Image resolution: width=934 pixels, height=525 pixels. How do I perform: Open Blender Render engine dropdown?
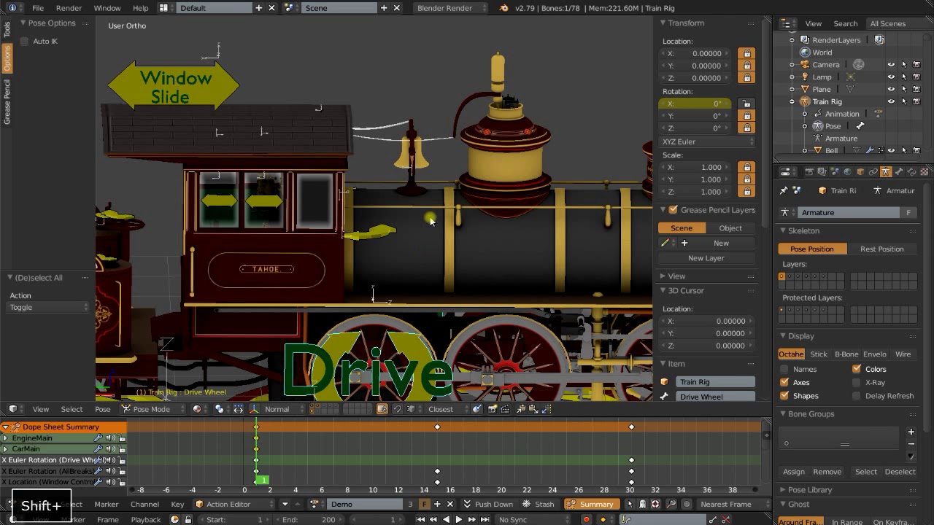click(450, 7)
